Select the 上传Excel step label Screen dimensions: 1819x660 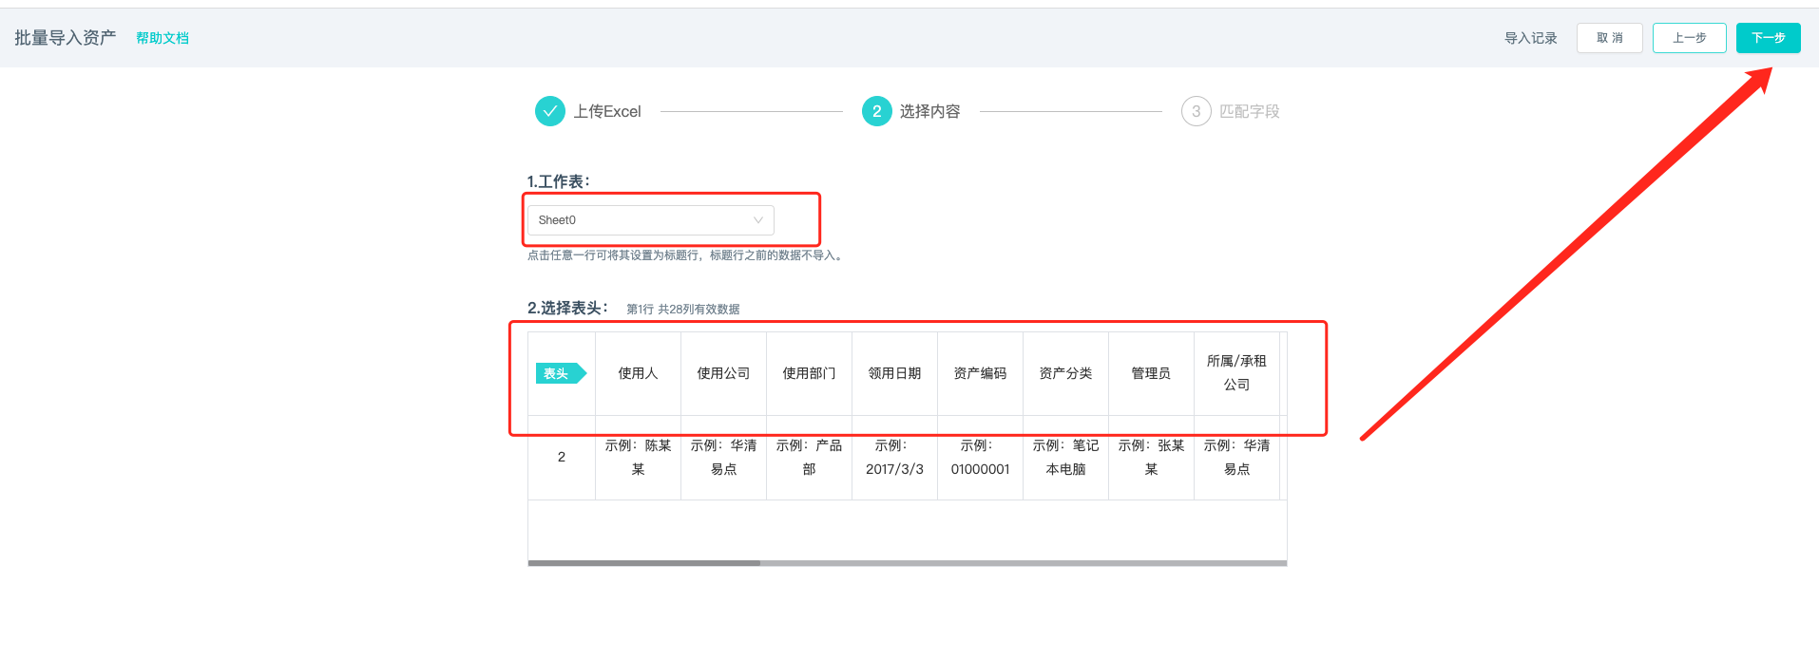point(607,111)
